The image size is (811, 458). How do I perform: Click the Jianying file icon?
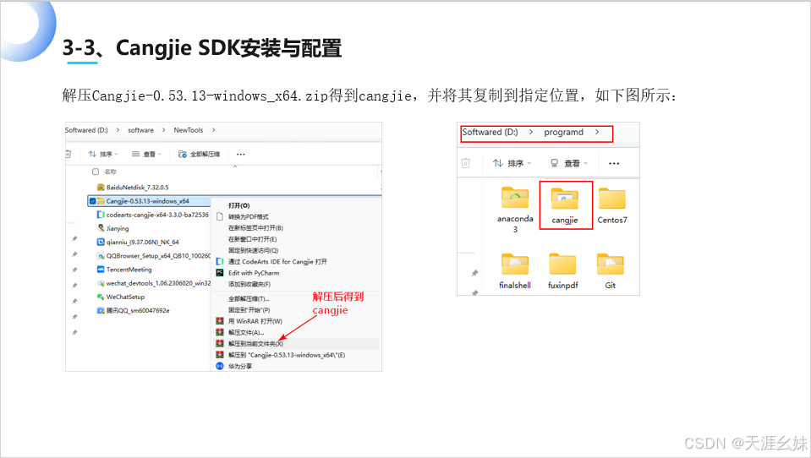(x=101, y=228)
